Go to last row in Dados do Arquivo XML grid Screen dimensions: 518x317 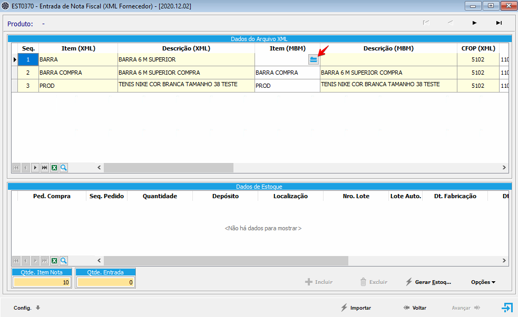45,168
